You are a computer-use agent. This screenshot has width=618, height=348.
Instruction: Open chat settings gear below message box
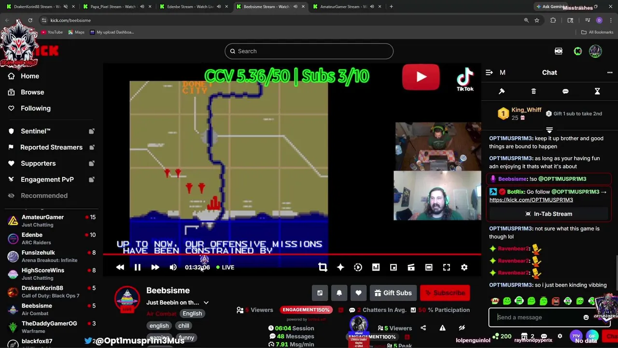click(x=560, y=336)
